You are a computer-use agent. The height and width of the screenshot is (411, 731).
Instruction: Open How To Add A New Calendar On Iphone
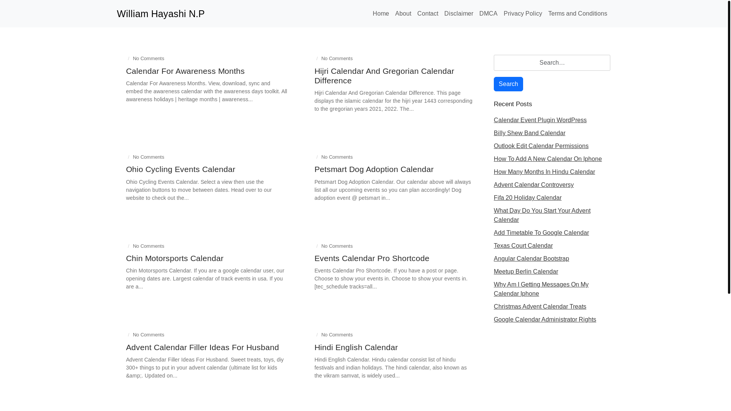tap(547, 159)
